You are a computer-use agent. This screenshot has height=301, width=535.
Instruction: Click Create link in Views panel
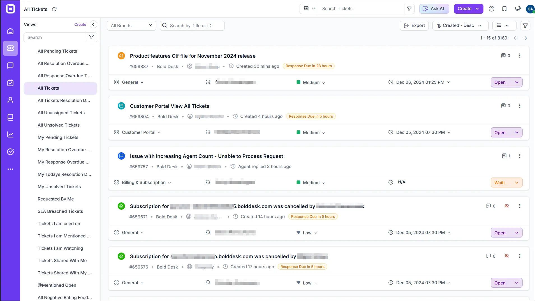click(x=80, y=24)
